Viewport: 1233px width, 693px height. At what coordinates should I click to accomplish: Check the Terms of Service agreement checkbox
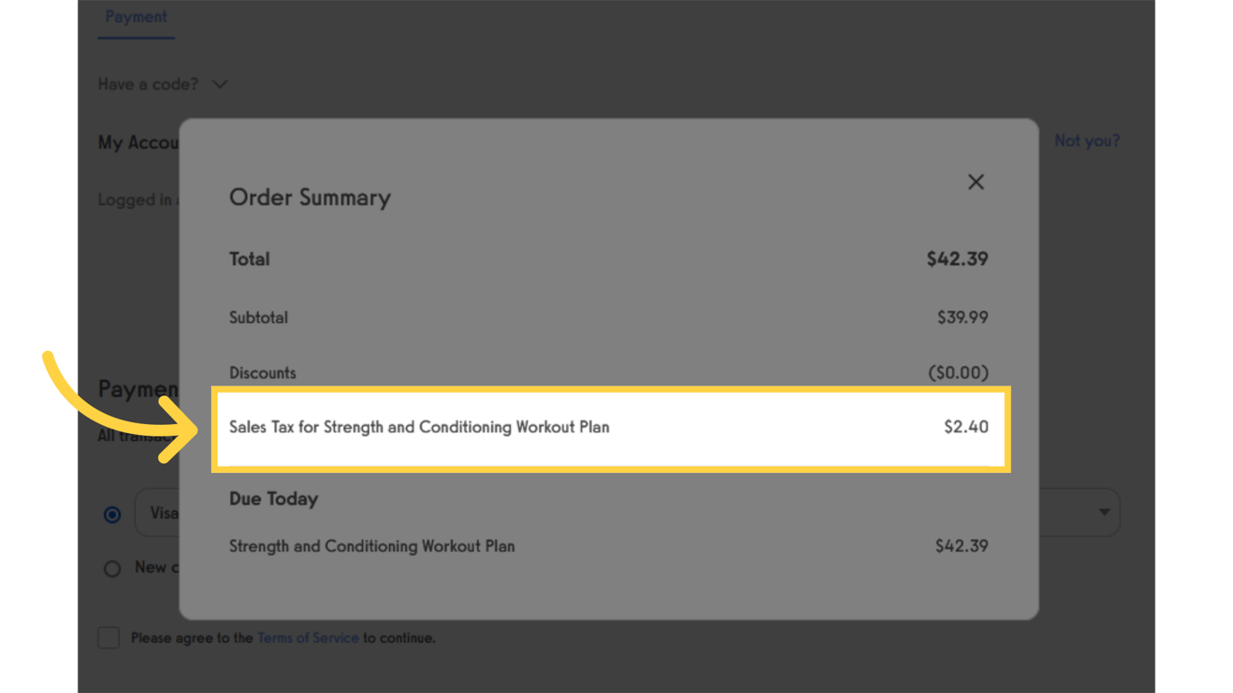pyautogui.click(x=109, y=638)
